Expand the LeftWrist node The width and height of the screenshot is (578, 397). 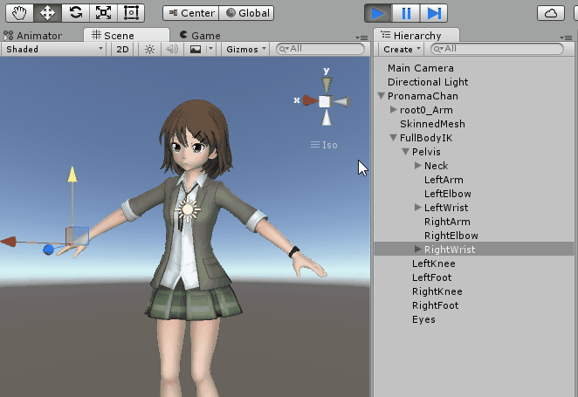[x=417, y=208]
